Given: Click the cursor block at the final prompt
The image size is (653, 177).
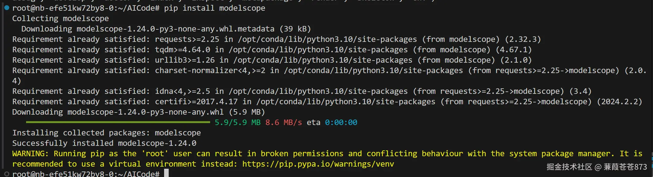Looking at the screenshot, I should point(166,173).
